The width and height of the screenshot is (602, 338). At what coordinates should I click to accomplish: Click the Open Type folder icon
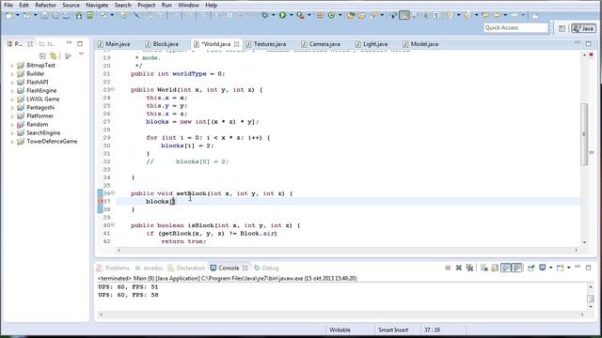point(351,15)
